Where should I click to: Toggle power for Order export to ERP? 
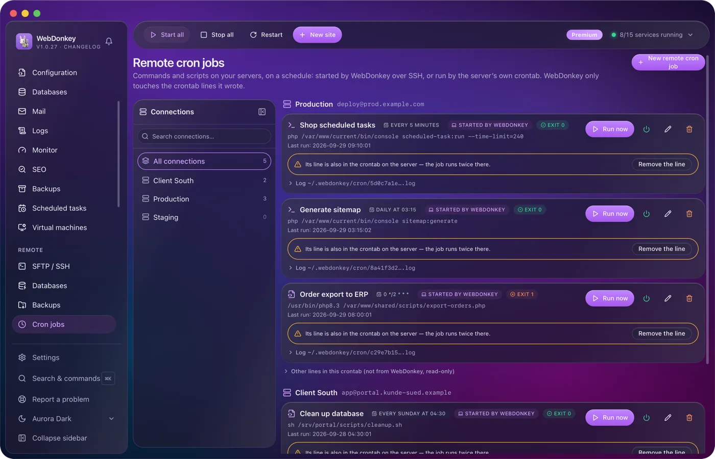click(646, 298)
